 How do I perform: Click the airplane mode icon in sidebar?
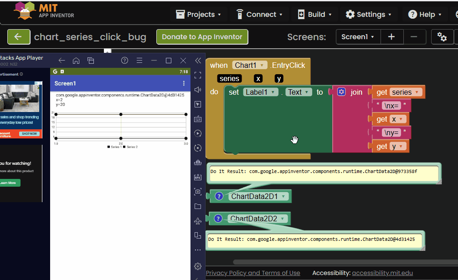[198, 221]
